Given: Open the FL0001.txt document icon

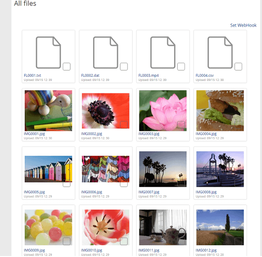Looking at the screenshot, I should (48, 52).
